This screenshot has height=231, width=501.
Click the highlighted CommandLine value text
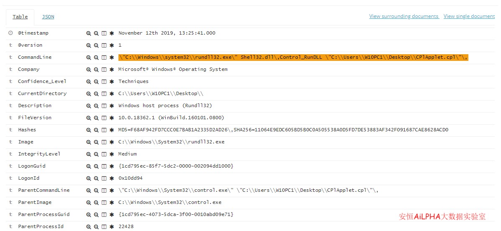(293, 57)
